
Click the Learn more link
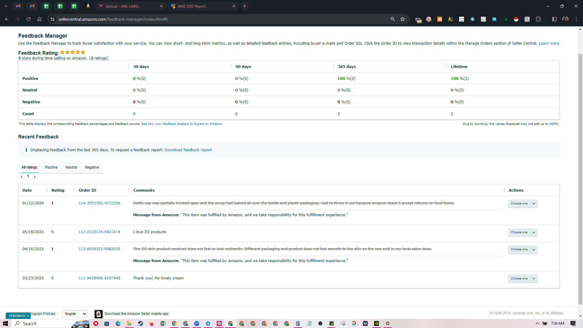coord(549,43)
